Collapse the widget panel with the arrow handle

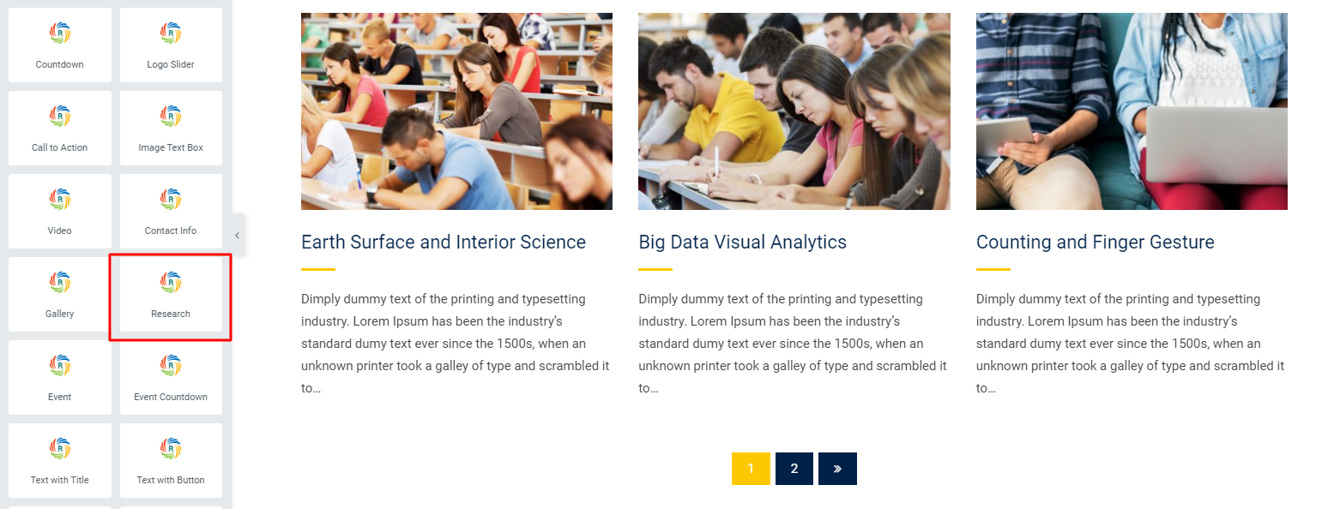click(x=238, y=235)
